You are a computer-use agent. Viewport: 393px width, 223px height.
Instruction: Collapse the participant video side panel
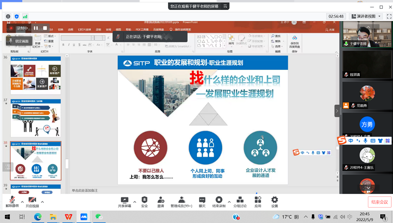click(x=337, y=111)
